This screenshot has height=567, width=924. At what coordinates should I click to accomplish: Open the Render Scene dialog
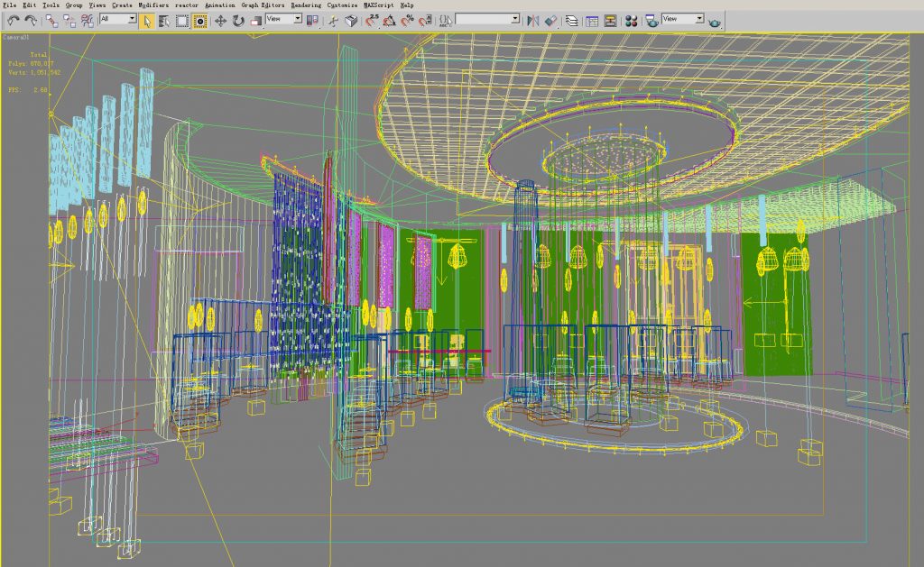pos(650,18)
